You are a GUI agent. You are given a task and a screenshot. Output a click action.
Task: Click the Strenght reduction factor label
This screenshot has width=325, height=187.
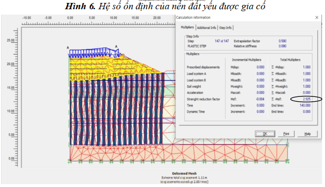click(x=203, y=99)
